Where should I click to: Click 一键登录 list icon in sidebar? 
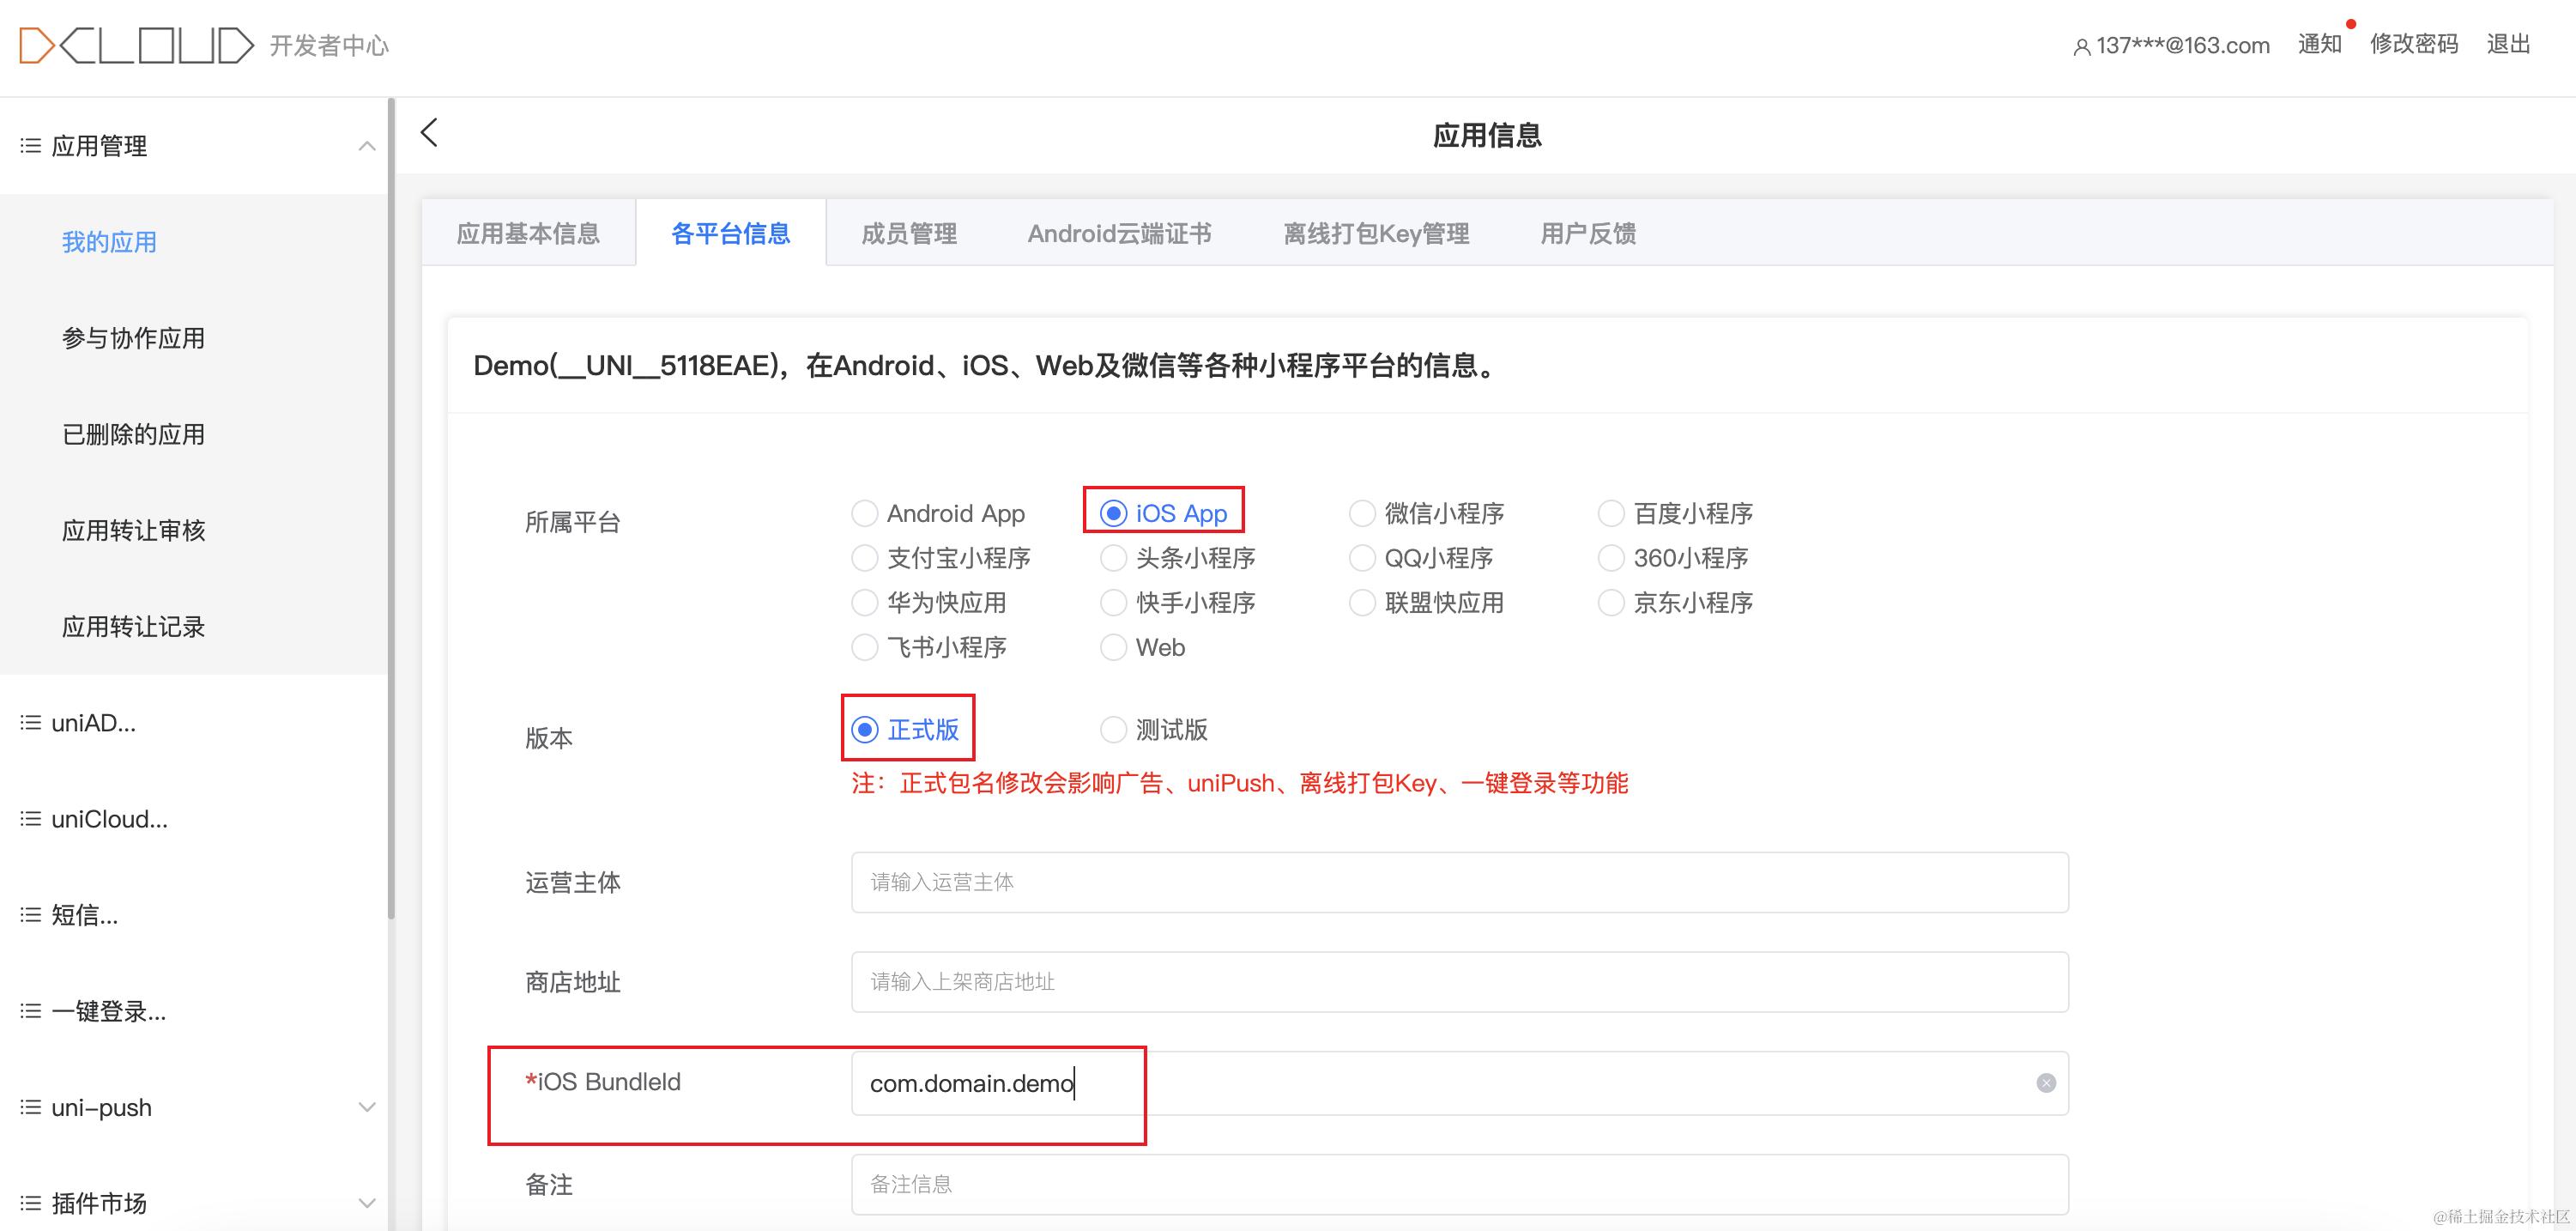[30, 1011]
